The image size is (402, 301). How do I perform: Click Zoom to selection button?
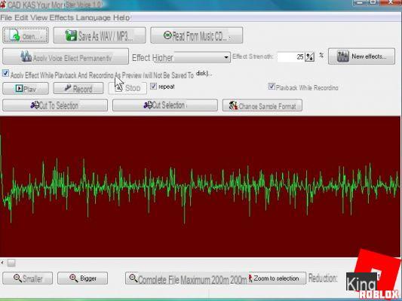click(x=276, y=278)
